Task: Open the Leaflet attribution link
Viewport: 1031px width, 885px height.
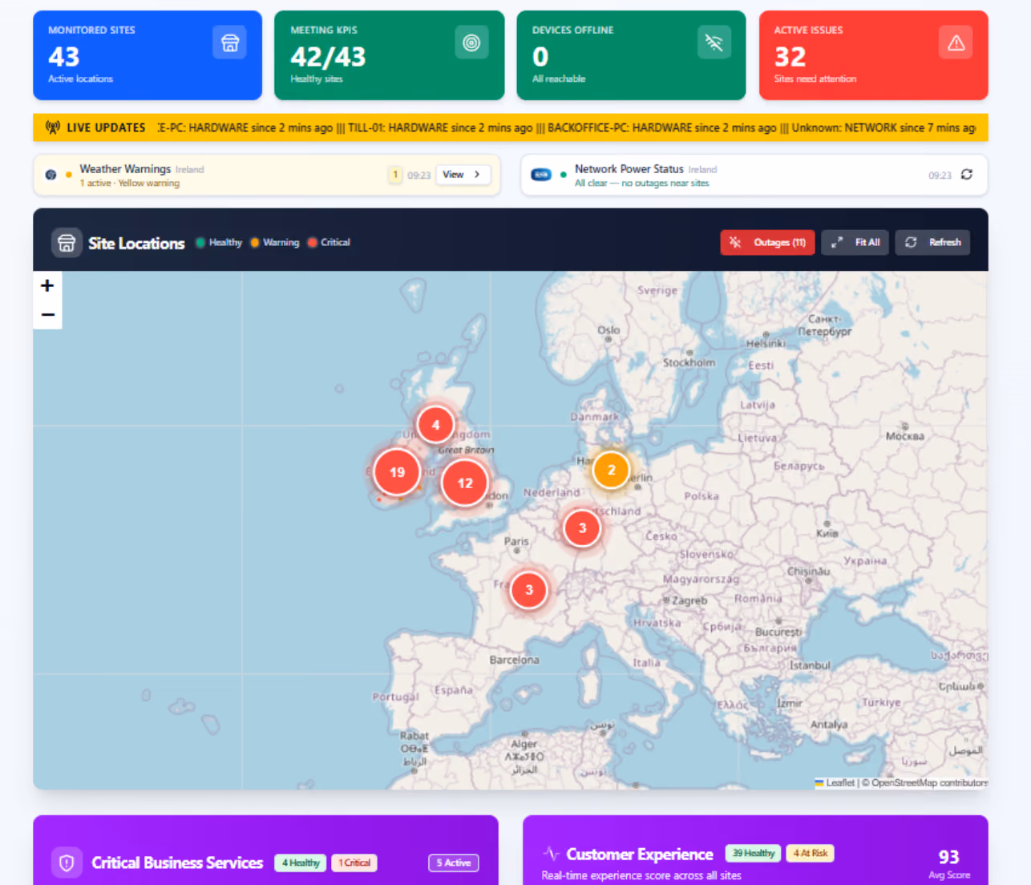Action: 840,782
